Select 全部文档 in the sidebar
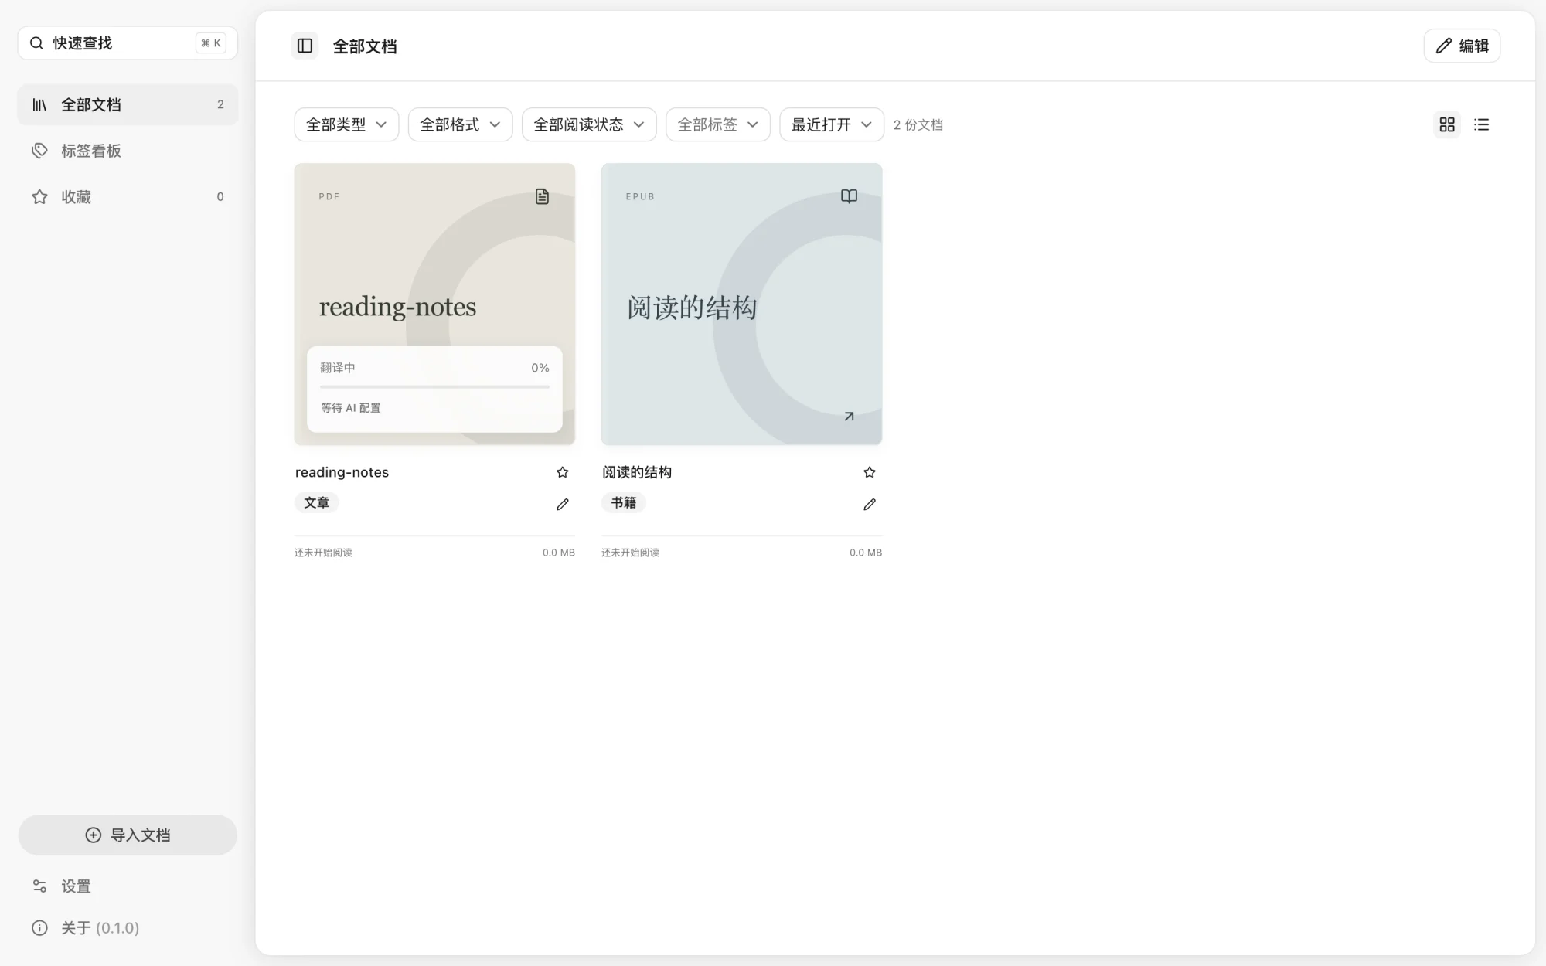The width and height of the screenshot is (1546, 966). (x=128, y=104)
